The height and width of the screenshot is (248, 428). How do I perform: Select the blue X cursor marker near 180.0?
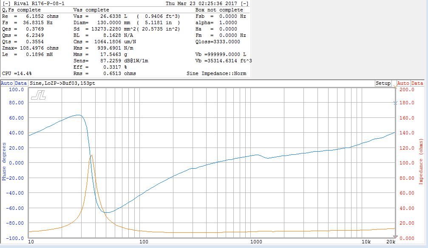395,103
